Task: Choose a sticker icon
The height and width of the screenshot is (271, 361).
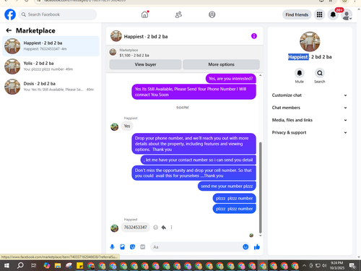Action: [132, 246]
